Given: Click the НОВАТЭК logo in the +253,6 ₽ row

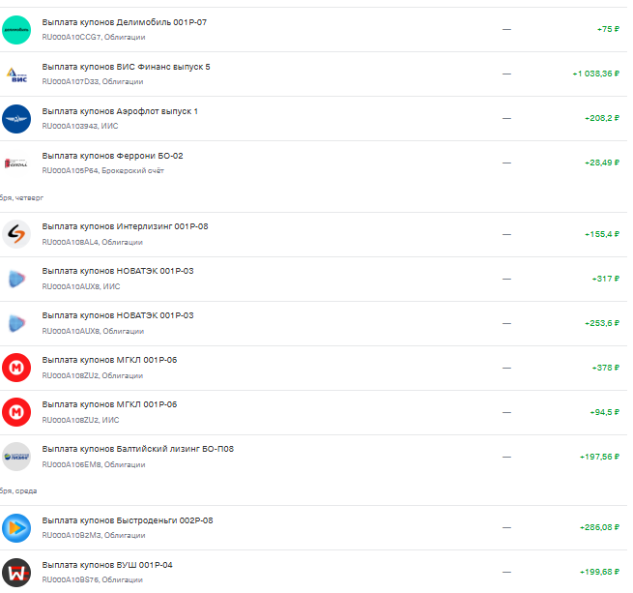Looking at the screenshot, I should click(16, 323).
